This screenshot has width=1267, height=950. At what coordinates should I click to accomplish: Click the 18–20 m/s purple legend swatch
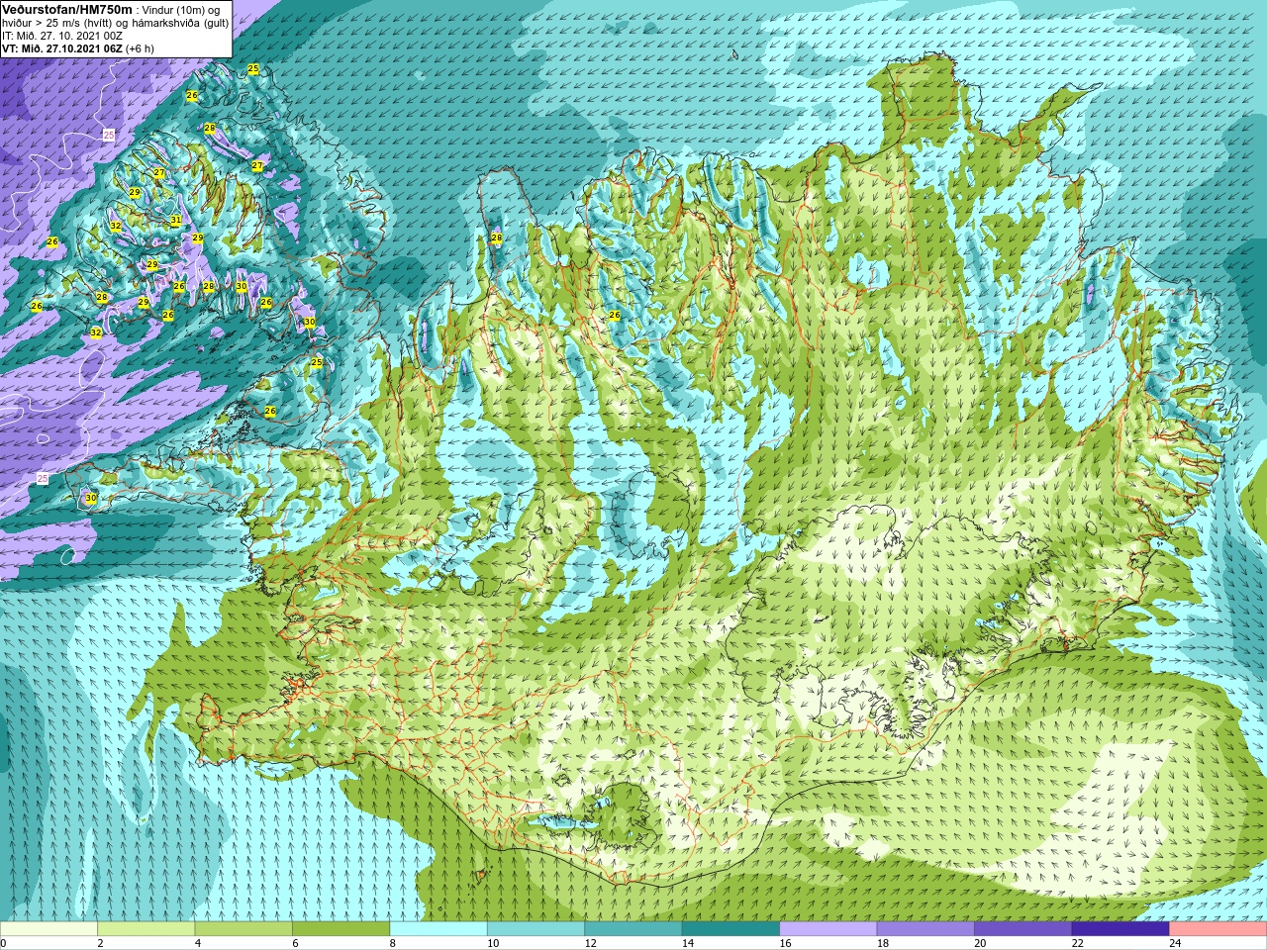(x=926, y=929)
